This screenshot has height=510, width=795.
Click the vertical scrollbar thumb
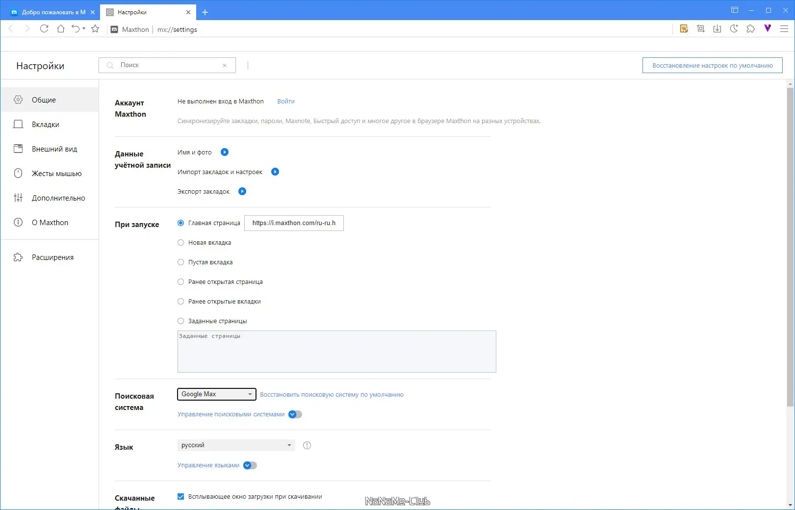click(790, 247)
